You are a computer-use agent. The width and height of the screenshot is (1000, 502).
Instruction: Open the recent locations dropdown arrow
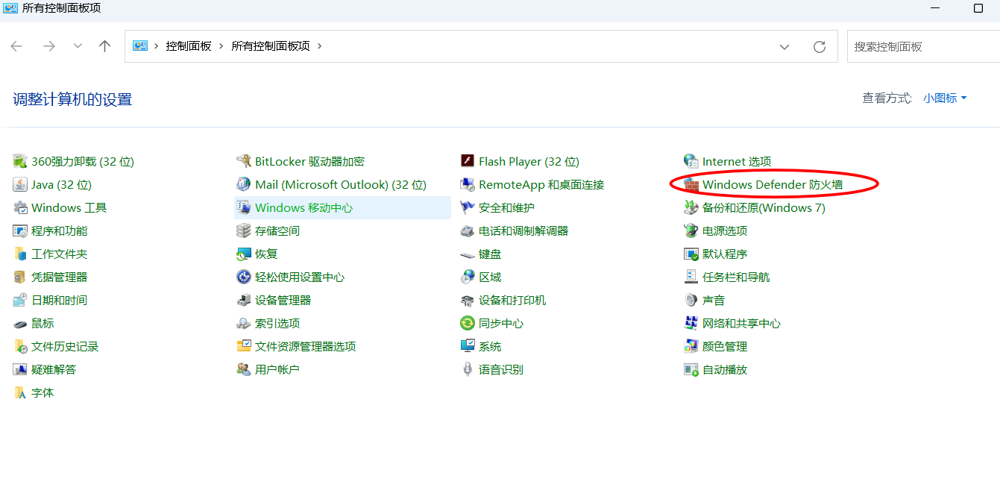tap(78, 46)
